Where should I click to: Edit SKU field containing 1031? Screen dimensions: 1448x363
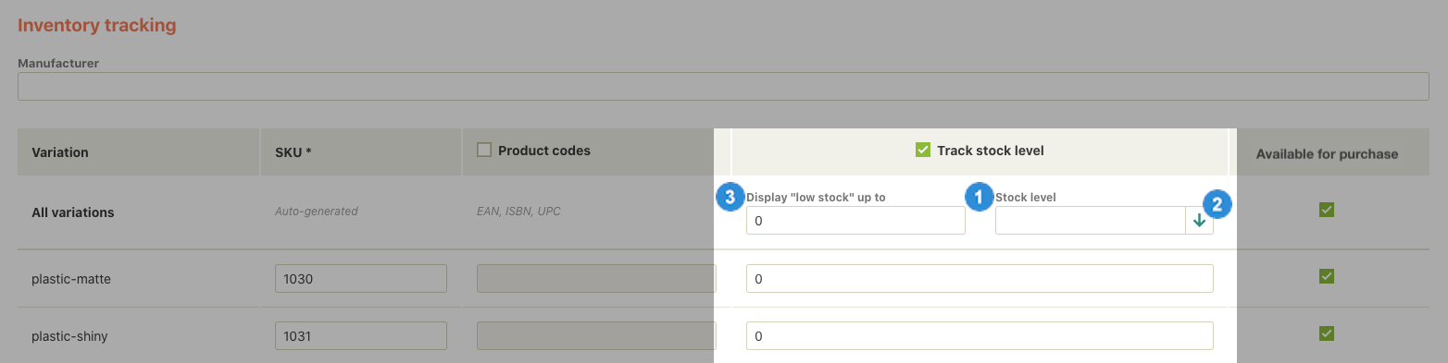click(x=361, y=336)
